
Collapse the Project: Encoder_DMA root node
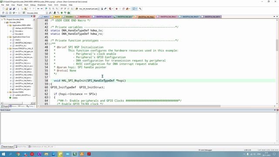pyautogui.click(x=2, y=19)
